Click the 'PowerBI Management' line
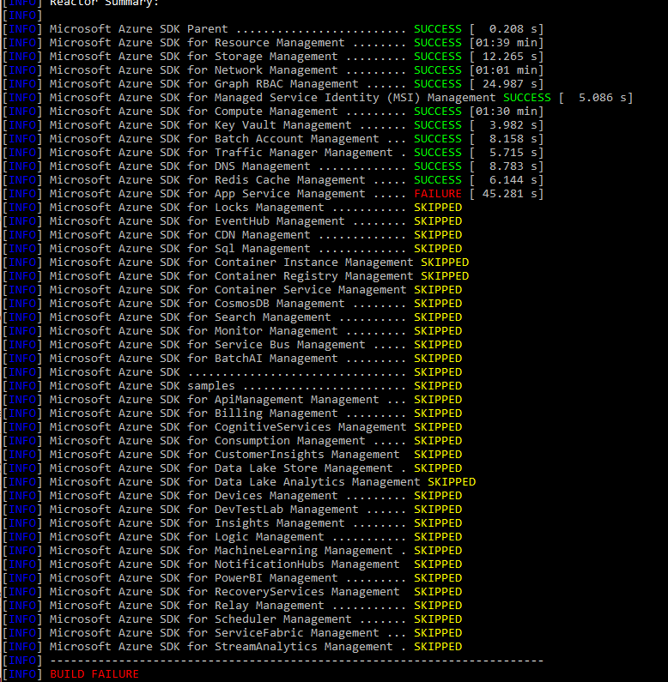The width and height of the screenshot is (668, 682). tap(233, 578)
